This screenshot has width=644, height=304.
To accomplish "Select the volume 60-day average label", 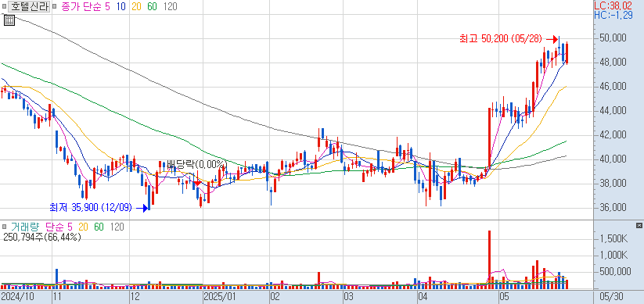I will (99, 227).
